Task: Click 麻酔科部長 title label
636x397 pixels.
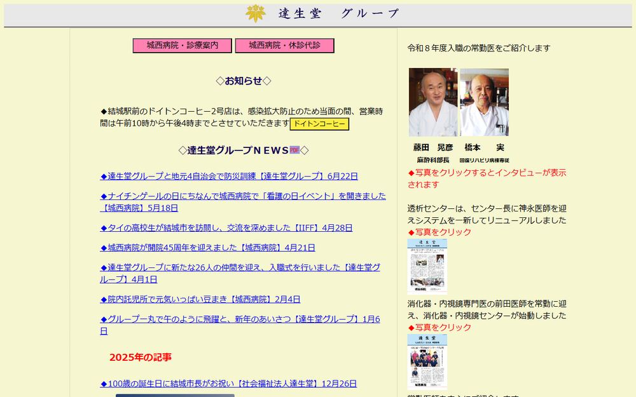Action: point(432,160)
